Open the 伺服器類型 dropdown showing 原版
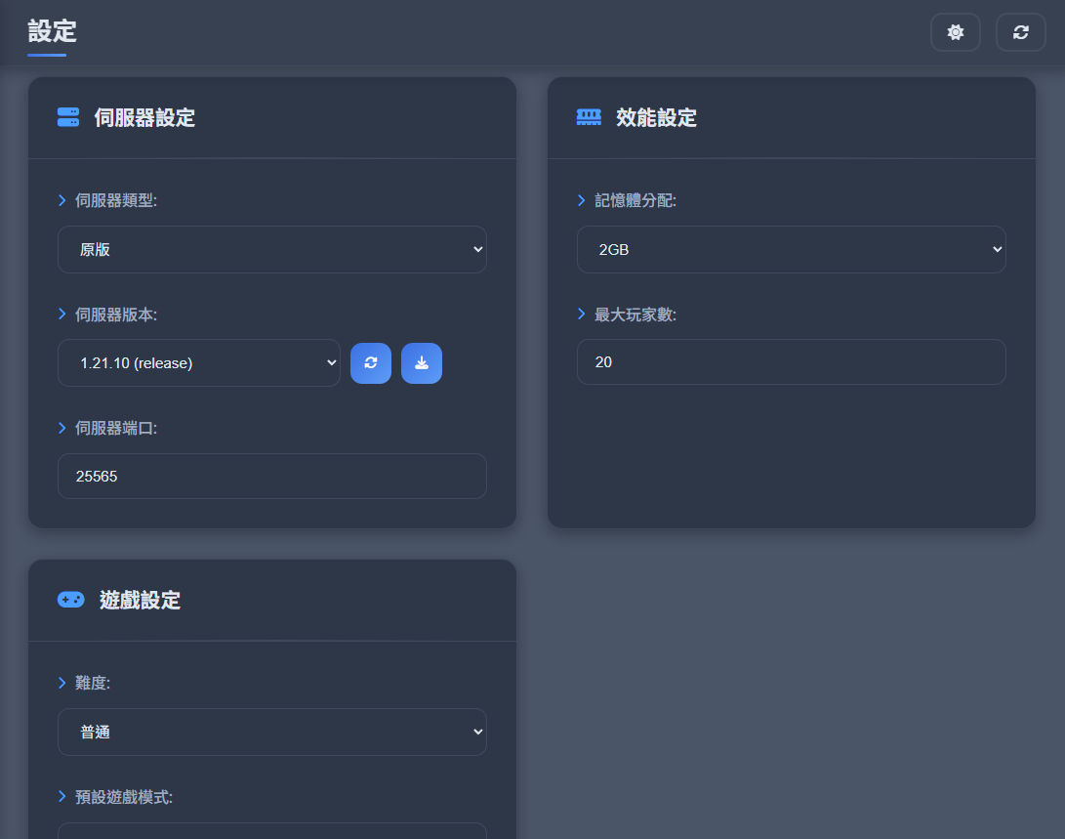The image size is (1065, 839). click(271, 250)
